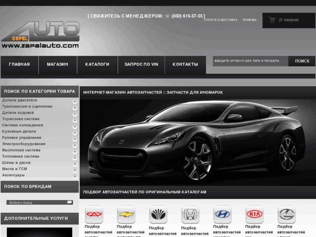Click the Выхлопная система category text
316x237 pixels.
21,150
